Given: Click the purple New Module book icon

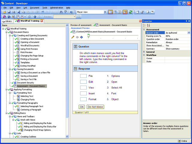Looking at the screenshot, I should pyautogui.click(x=4, y=17).
